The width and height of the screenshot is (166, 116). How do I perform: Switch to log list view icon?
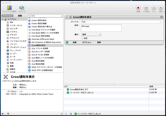66,114
